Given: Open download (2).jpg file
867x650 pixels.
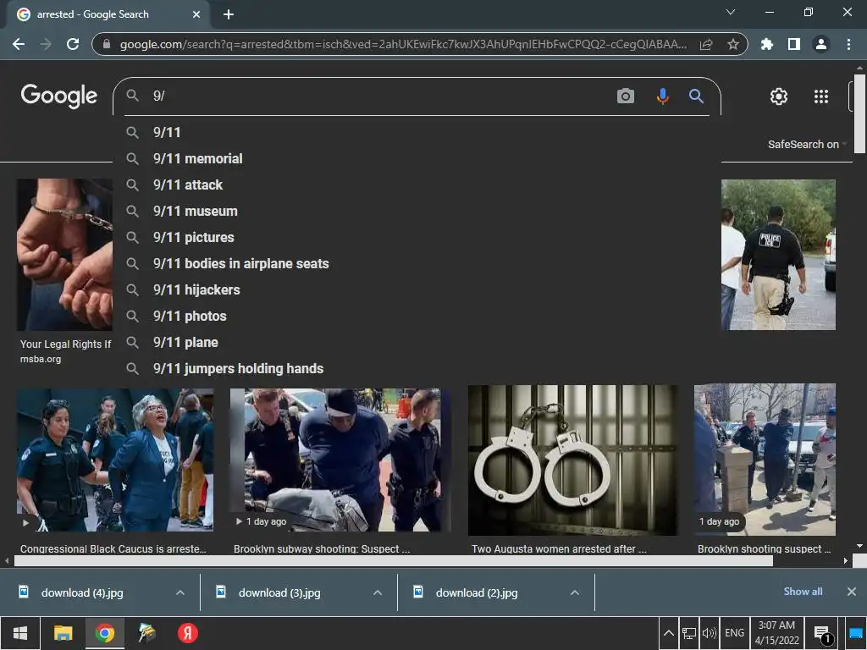Looking at the screenshot, I should click(x=477, y=592).
